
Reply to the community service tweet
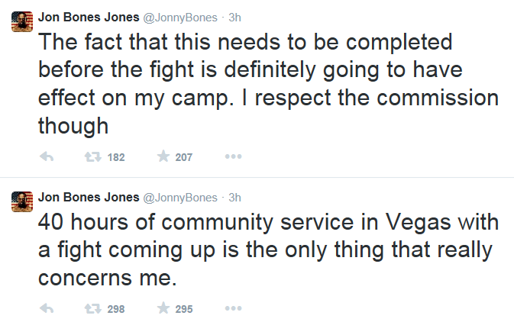[47, 308]
